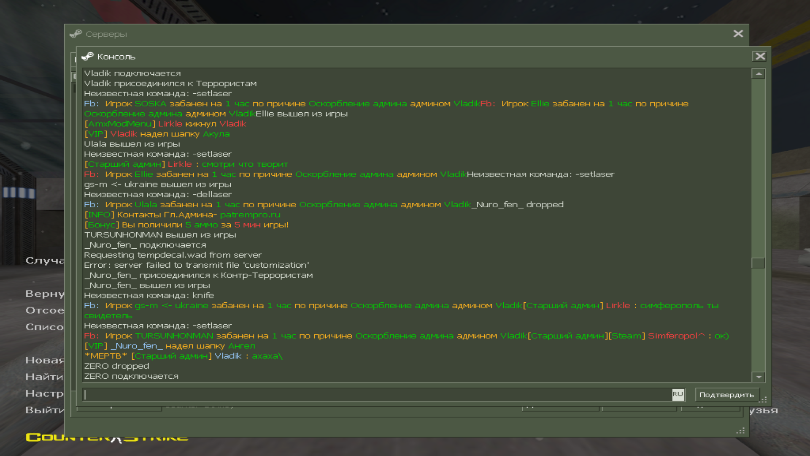Viewport: 810px width, 456px height.
Task: Click 'ZERO dropped' console line
Action: pos(116,366)
